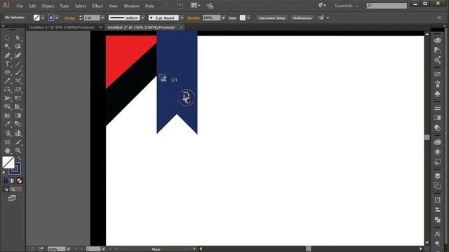Set paint mode to Gradient
This screenshot has height=252, width=449.
coord(13,181)
